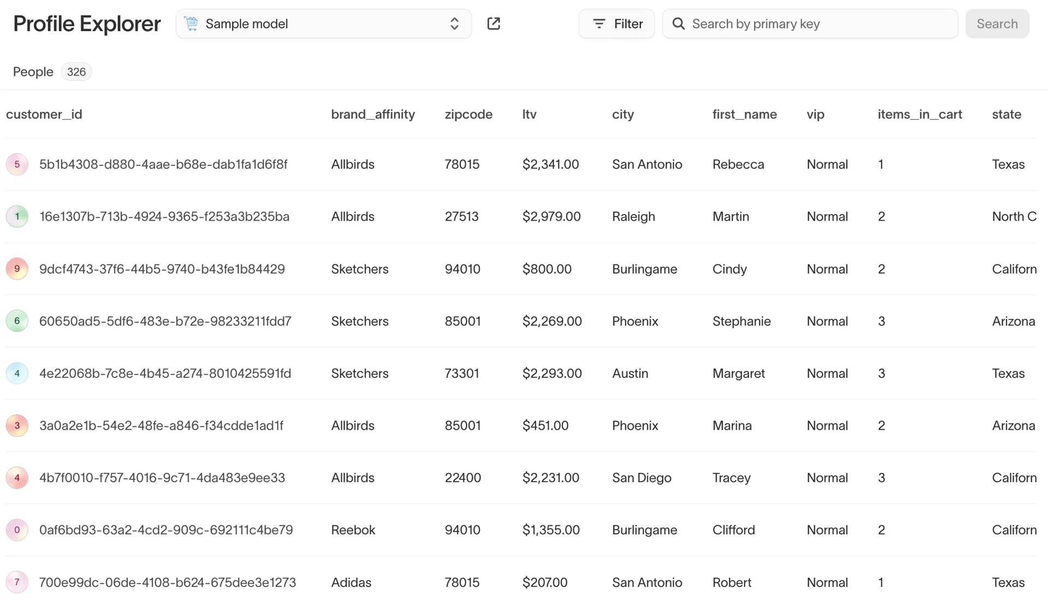Open customer 16e1307b-713b-4924-9365-f253a3b235ba
The width and height of the screenshot is (1048, 605).
[x=164, y=217]
